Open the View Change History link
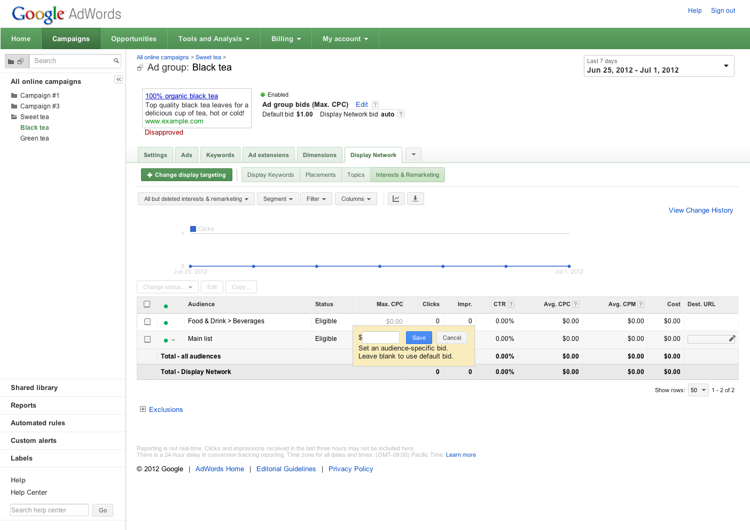Image resolution: width=750 pixels, height=530 pixels. pyautogui.click(x=700, y=211)
